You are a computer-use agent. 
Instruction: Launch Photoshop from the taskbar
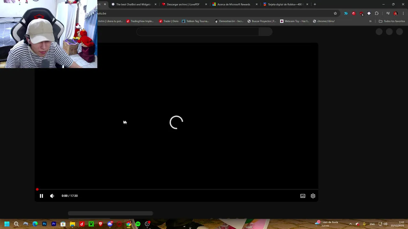[44, 224]
